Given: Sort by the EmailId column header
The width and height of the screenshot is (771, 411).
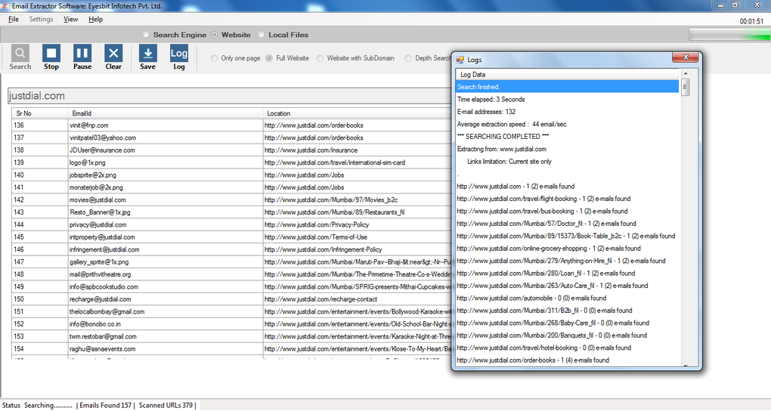Looking at the screenshot, I should (166, 113).
